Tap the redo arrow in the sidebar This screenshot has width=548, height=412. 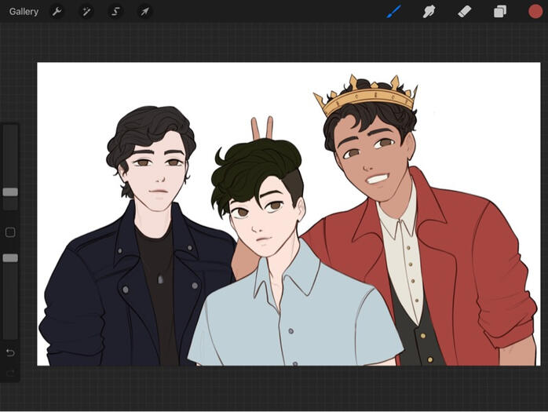coord(10,374)
